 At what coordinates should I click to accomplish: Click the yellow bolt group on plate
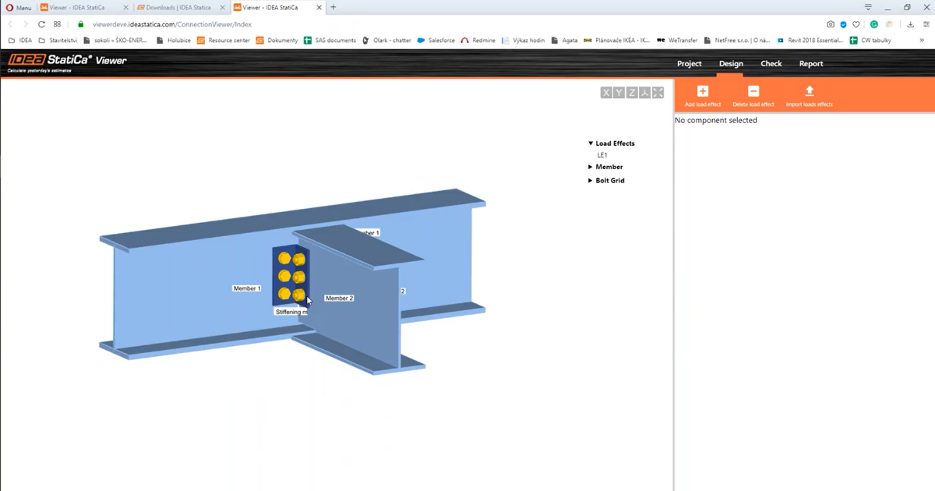pos(291,277)
